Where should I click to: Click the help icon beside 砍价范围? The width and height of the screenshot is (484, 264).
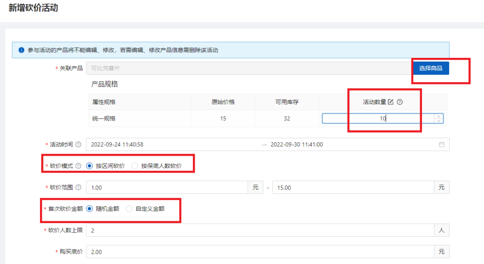[78, 187]
